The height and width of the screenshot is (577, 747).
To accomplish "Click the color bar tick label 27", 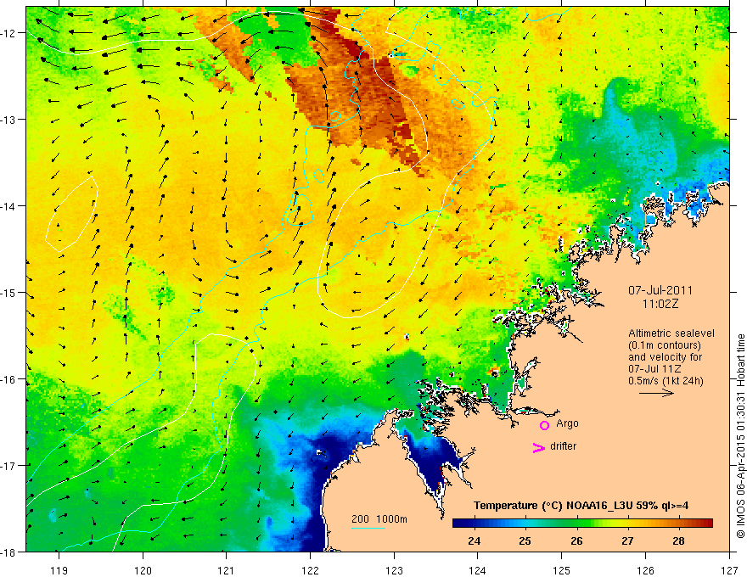I will point(627,541).
